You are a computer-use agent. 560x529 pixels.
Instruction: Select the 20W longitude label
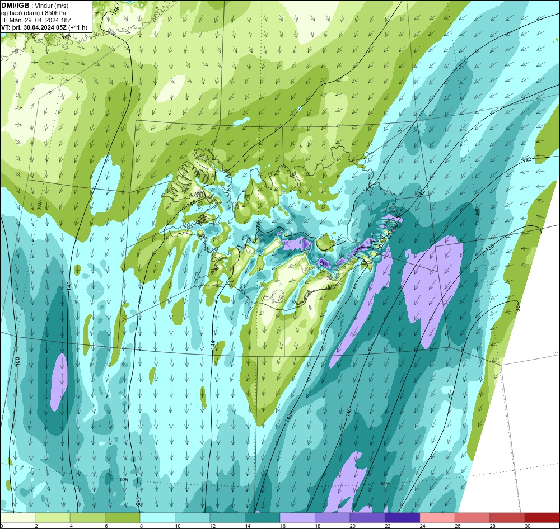[x=258, y=226]
